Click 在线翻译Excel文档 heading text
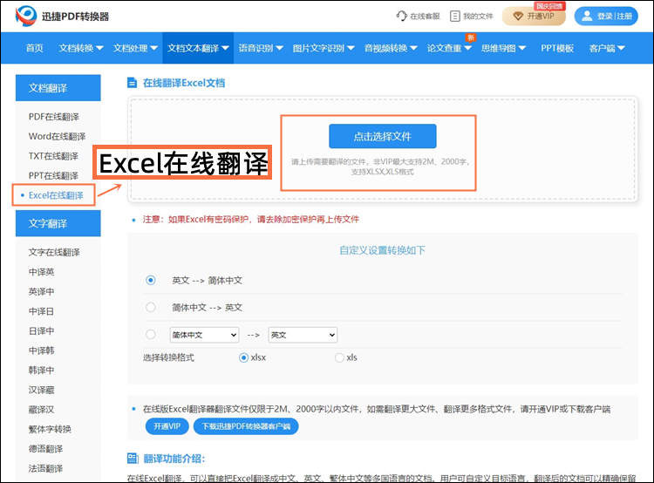Viewport: 654px width, 483px height. click(x=184, y=83)
